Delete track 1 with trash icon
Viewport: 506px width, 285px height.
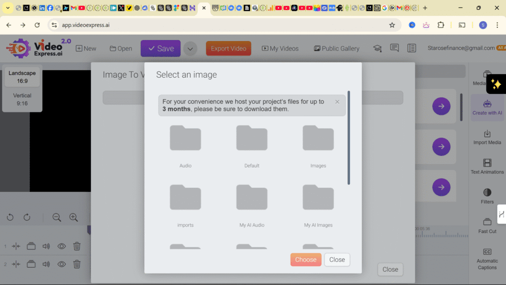pos(77,246)
